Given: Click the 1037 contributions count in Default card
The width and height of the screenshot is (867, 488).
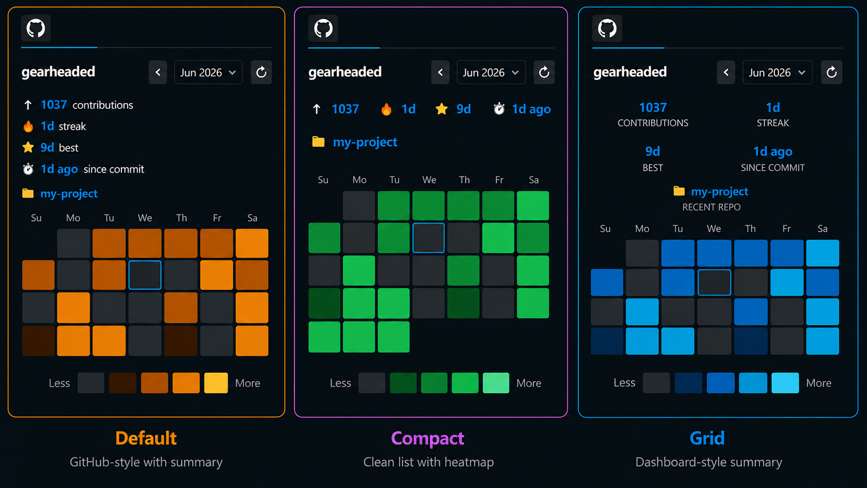Looking at the screenshot, I should tap(54, 105).
